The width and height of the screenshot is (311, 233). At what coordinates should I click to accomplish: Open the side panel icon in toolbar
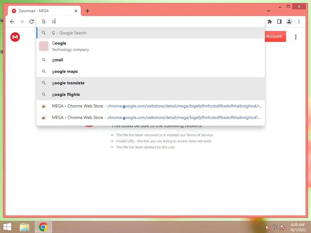pos(279,22)
